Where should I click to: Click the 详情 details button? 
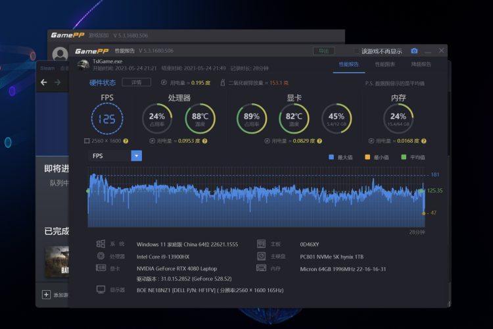pyautogui.click(x=136, y=82)
